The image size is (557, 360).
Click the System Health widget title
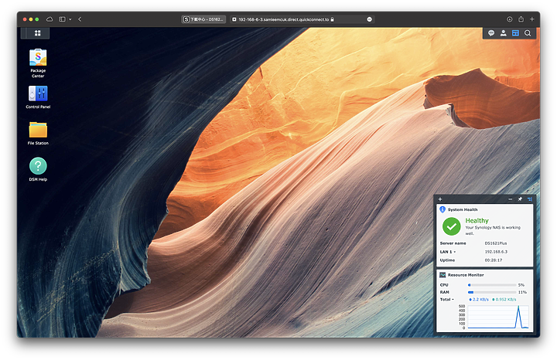pyautogui.click(x=463, y=209)
